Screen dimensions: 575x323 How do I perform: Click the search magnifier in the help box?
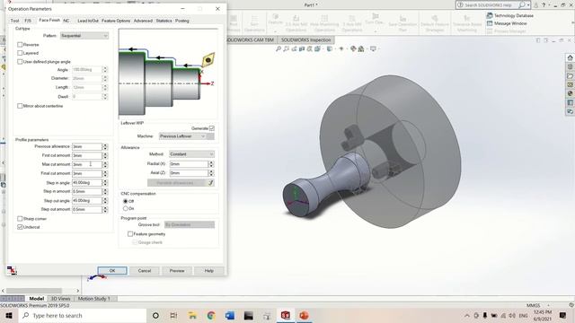(x=521, y=5)
